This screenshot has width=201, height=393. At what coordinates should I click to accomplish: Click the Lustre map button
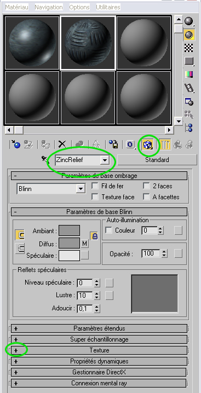click(x=109, y=296)
